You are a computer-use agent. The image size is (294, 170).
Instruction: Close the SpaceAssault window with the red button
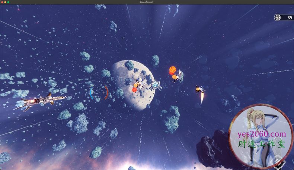click(2, 2)
